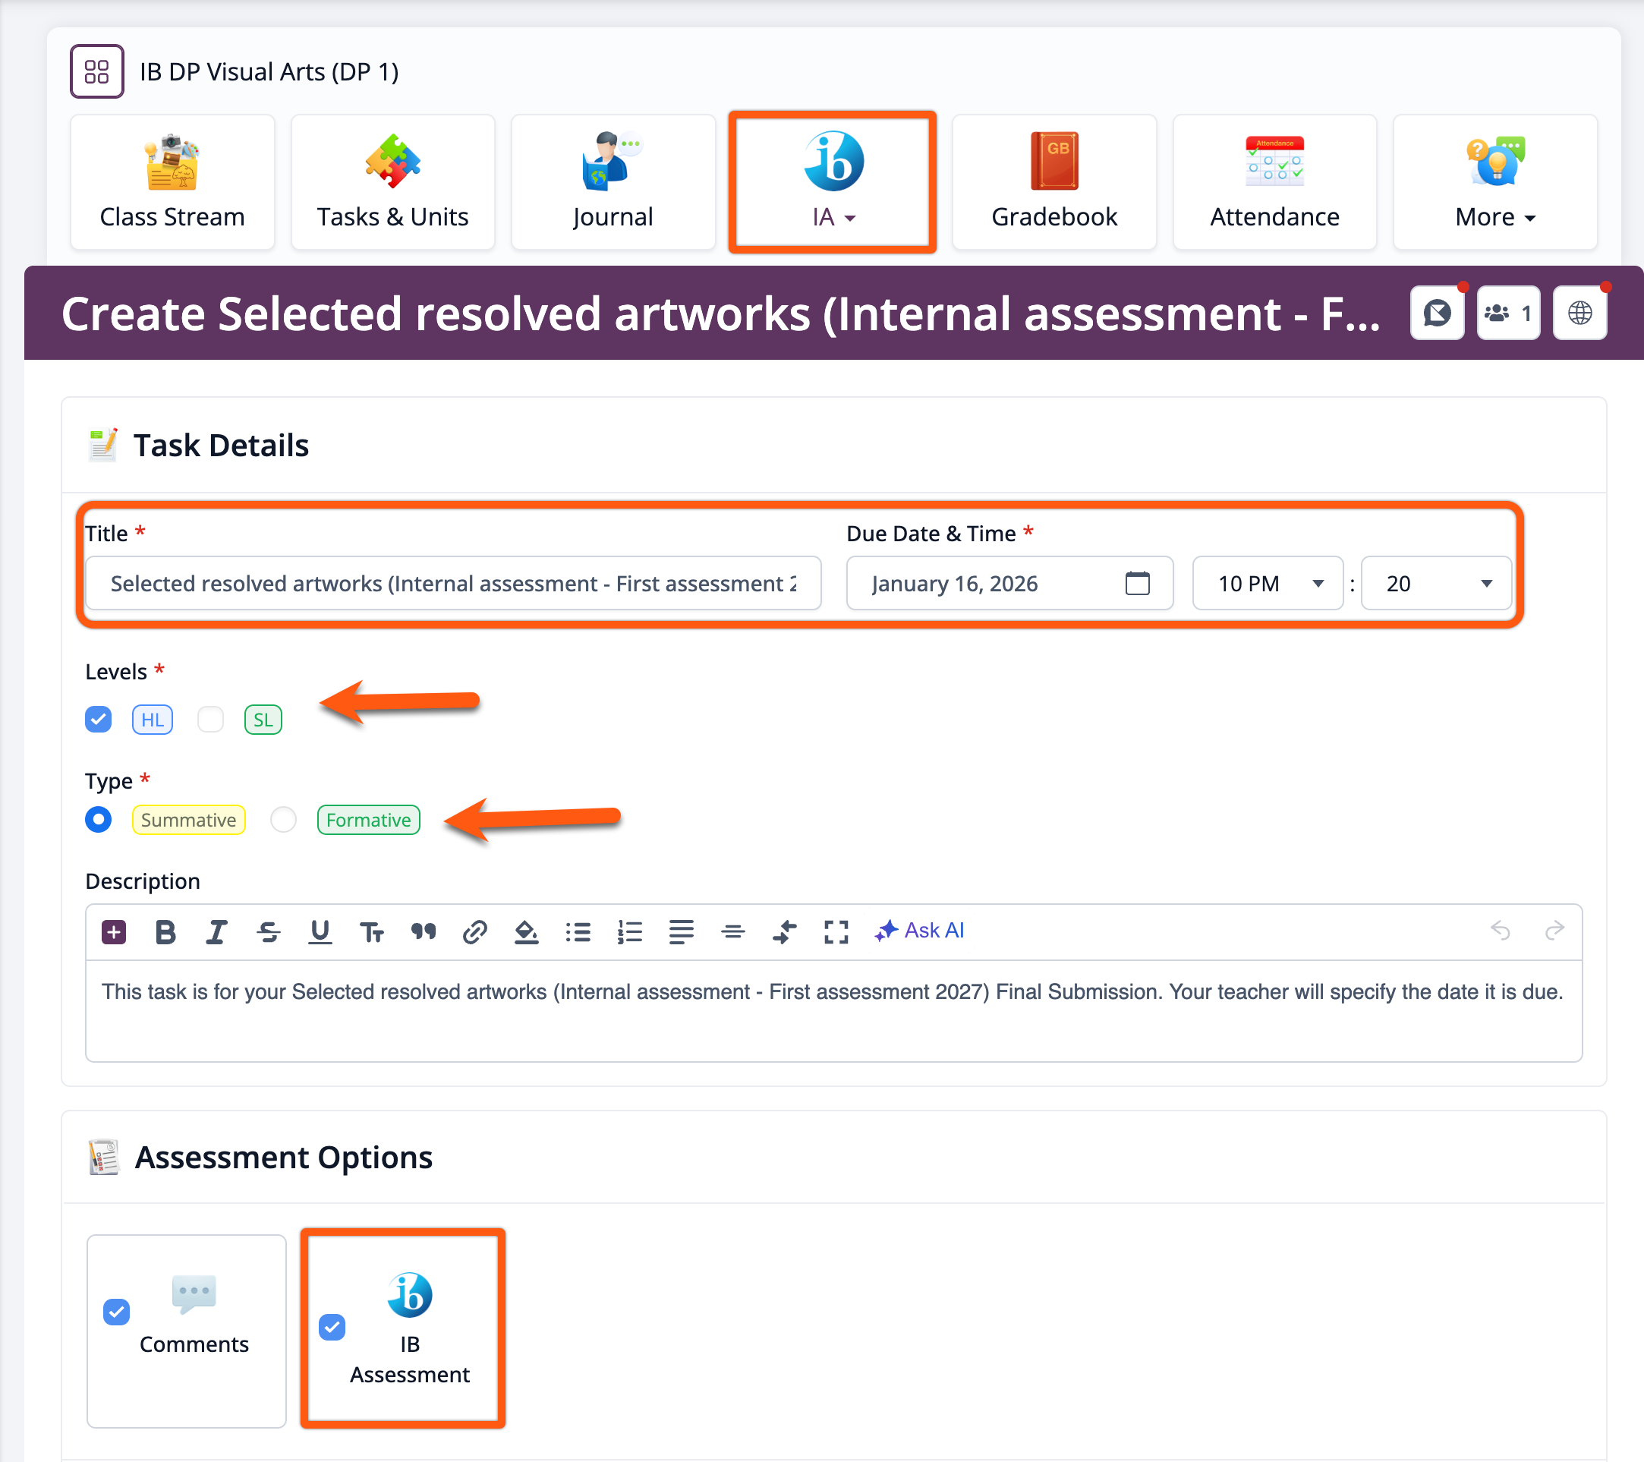This screenshot has height=1462, width=1644.
Task: Check the SL level checkbox
Action: pos(211,719)
